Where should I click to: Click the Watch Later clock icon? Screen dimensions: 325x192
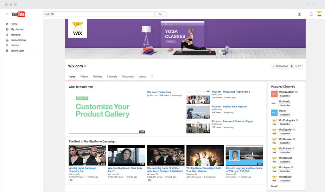pos(7,51)
